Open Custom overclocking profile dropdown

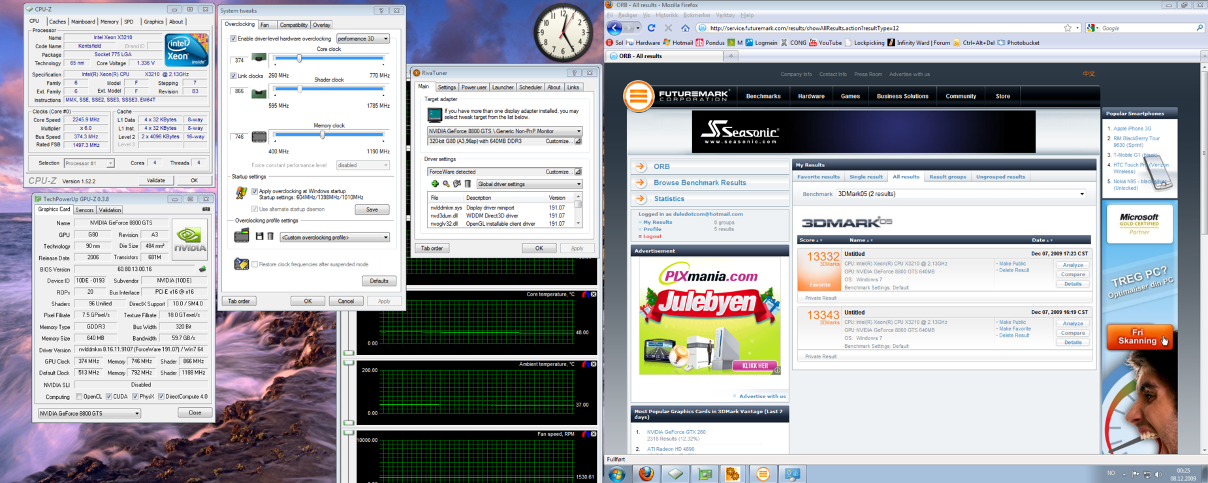pos(334,237)
